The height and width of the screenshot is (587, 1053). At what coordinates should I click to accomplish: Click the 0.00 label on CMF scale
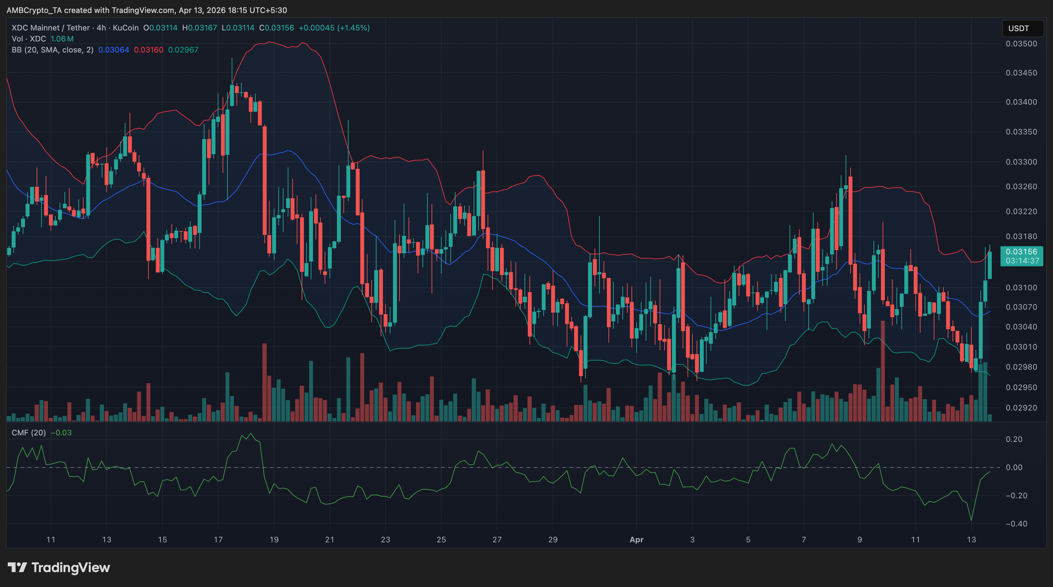(1014, 467)
